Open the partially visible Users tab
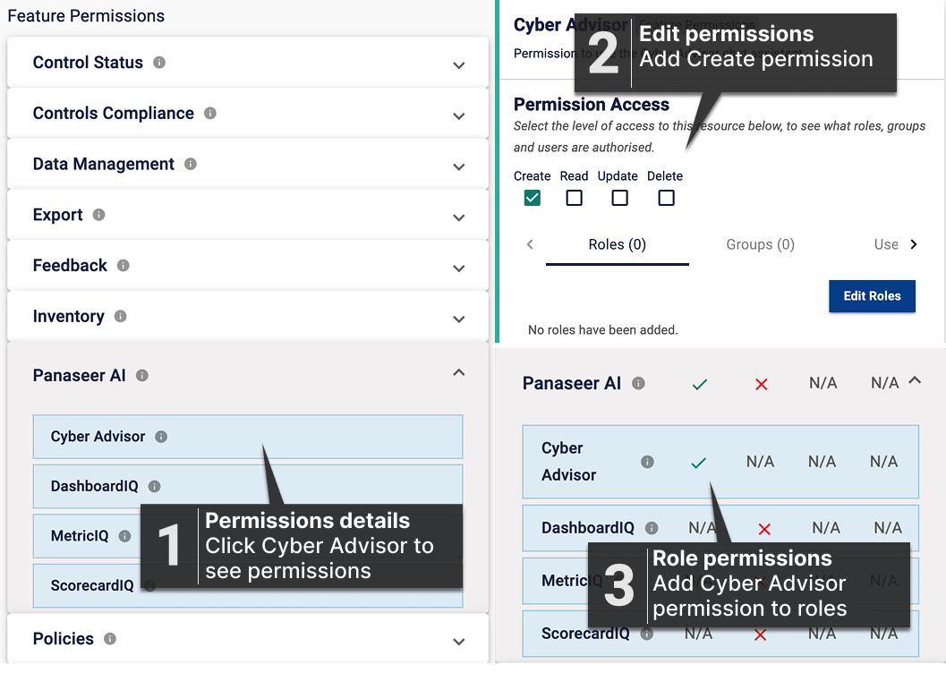The height and width of the screenshot is (673, 946). tap(886, 245)
